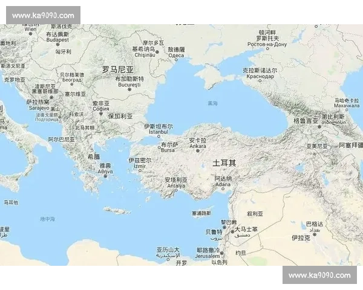Click the Sarajevo city label
The height and width of the screenshot is (290, 363).
pos(39,108)
